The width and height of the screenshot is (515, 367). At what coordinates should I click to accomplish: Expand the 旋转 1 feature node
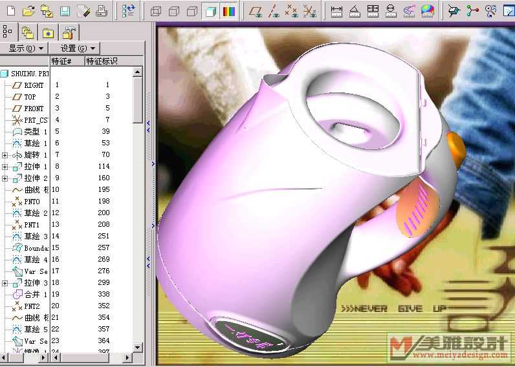[x=5, y=155]
